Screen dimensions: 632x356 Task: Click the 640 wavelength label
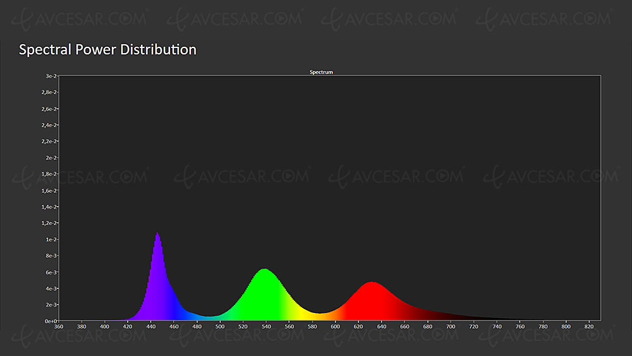click(382, 326)
